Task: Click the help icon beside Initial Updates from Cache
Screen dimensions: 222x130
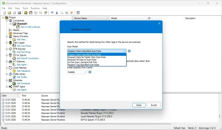Action: point(90,72)
